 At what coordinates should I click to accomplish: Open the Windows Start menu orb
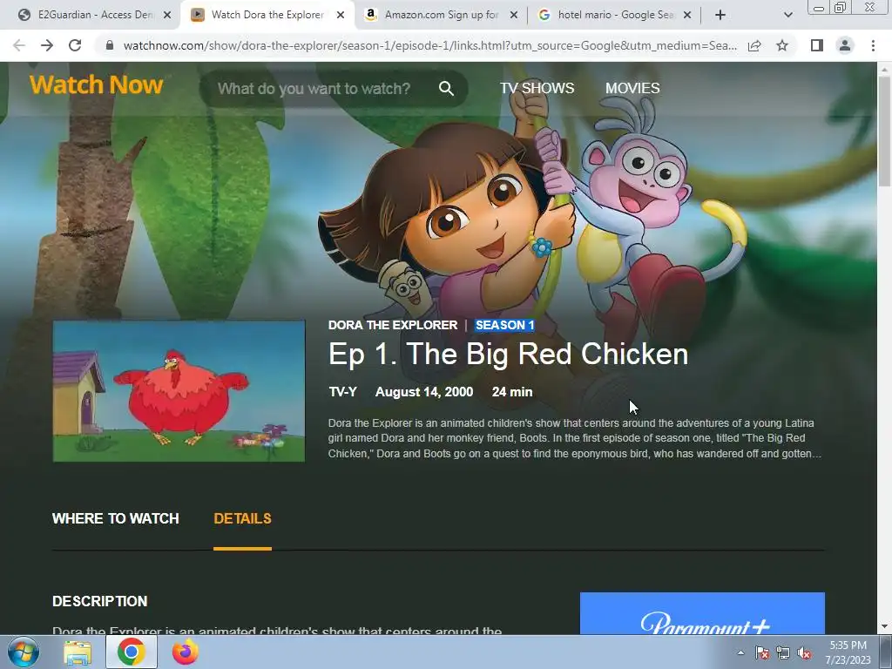tap(24, 652)
